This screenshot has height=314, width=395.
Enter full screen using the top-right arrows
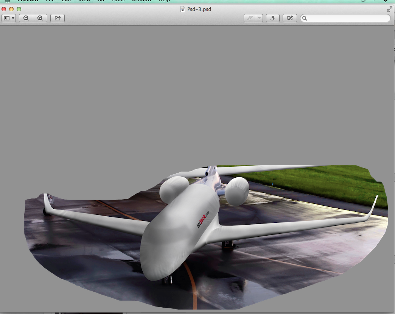[389, 9]
